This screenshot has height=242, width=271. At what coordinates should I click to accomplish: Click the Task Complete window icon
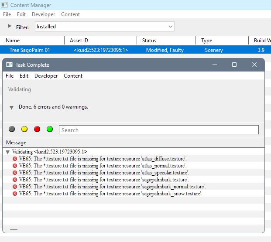(9, 65)
